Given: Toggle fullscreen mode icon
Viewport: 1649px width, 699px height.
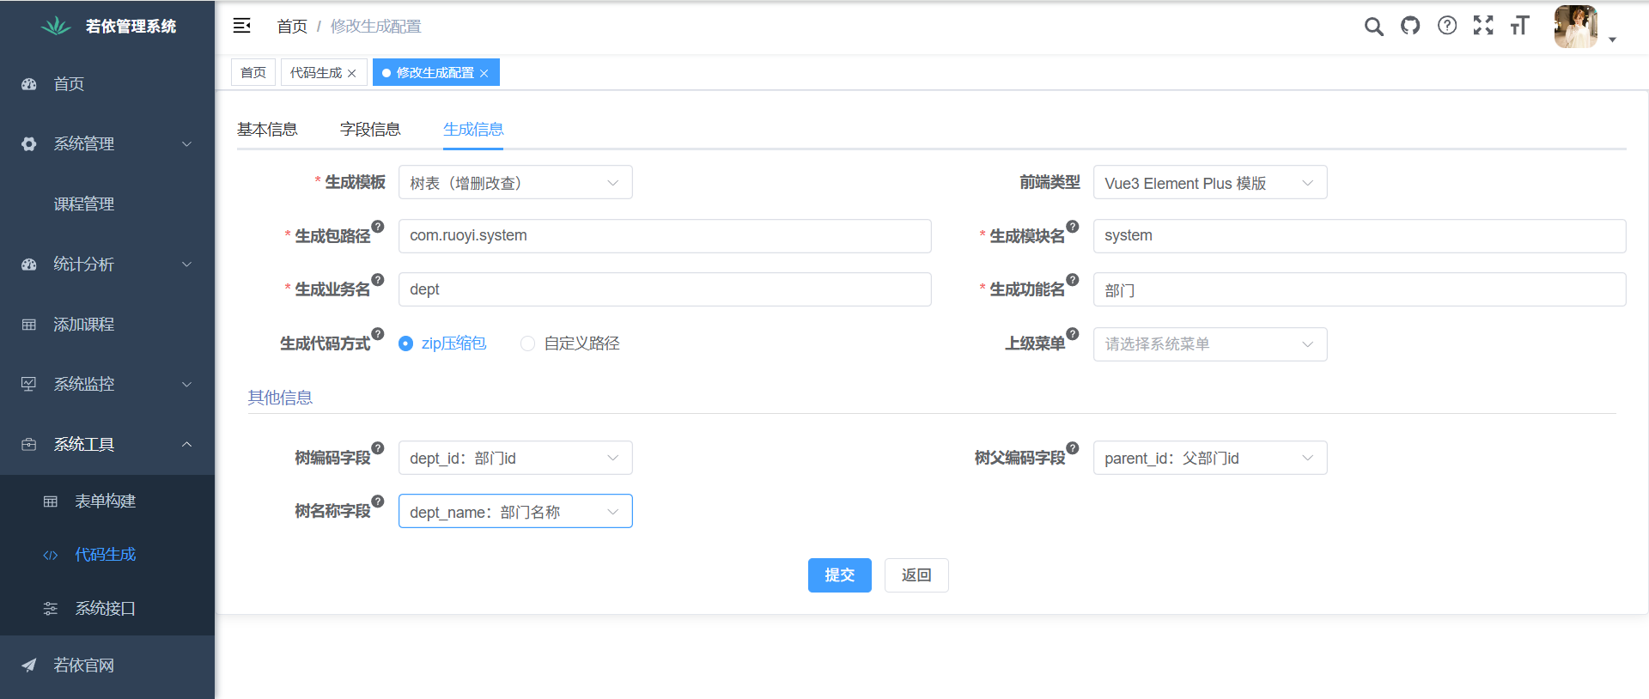Looking at the screenshot, I should coord(1483,26).
